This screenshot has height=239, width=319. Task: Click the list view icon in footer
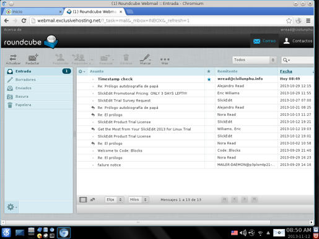point(83,199)
